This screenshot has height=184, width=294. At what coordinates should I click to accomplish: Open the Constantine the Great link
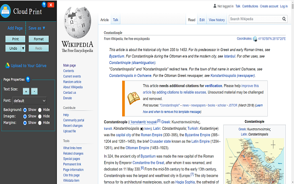(148, 162)
